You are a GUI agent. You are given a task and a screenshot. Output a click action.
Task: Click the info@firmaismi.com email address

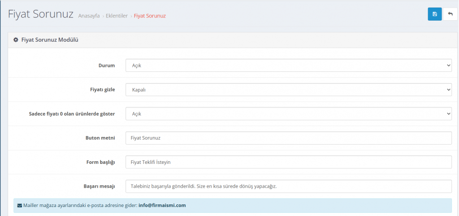click(x=162, y=206)
